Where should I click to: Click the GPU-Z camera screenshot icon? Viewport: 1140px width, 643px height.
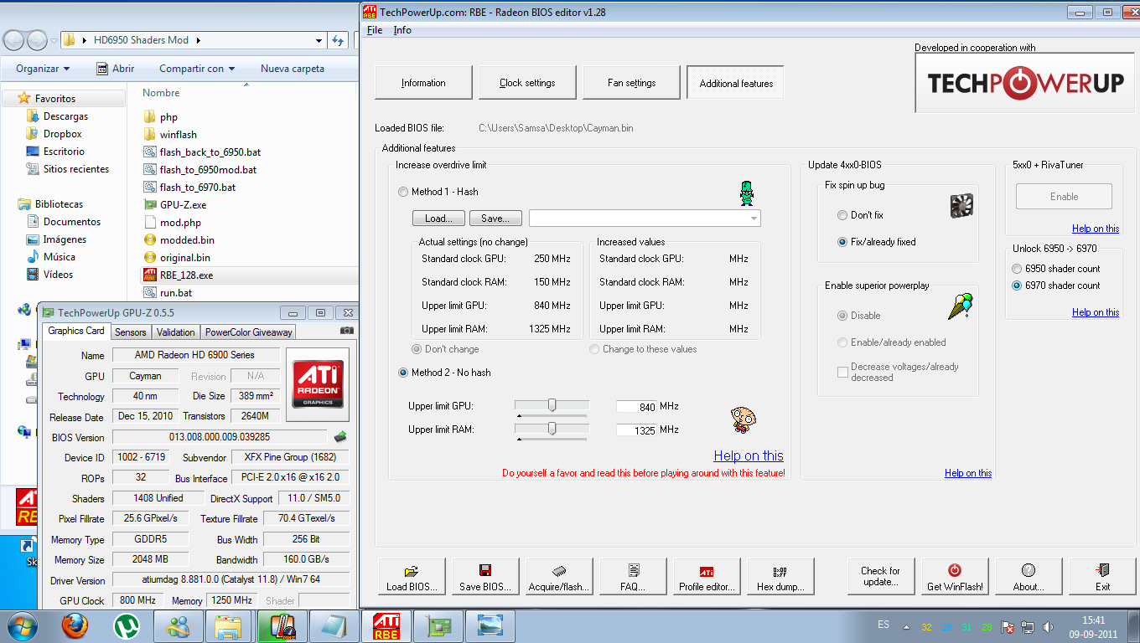[x=347, y=331]
